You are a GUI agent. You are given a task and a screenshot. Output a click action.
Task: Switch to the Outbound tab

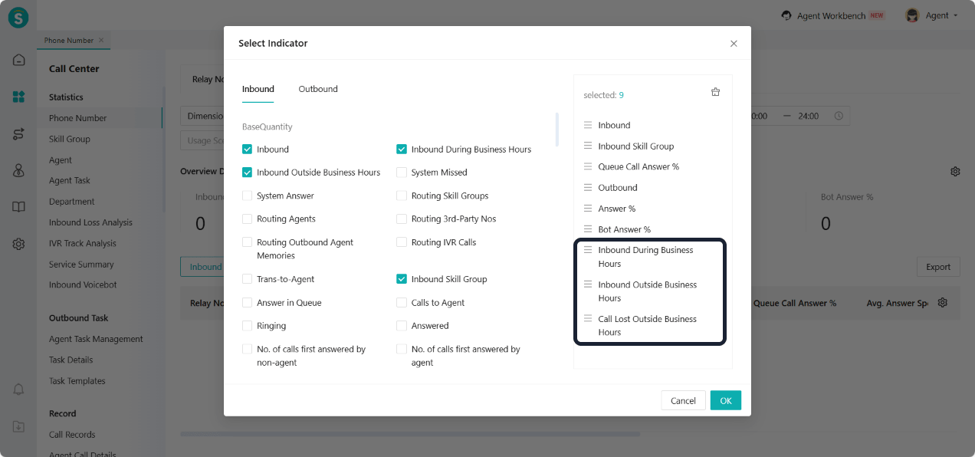coord(318,89)
